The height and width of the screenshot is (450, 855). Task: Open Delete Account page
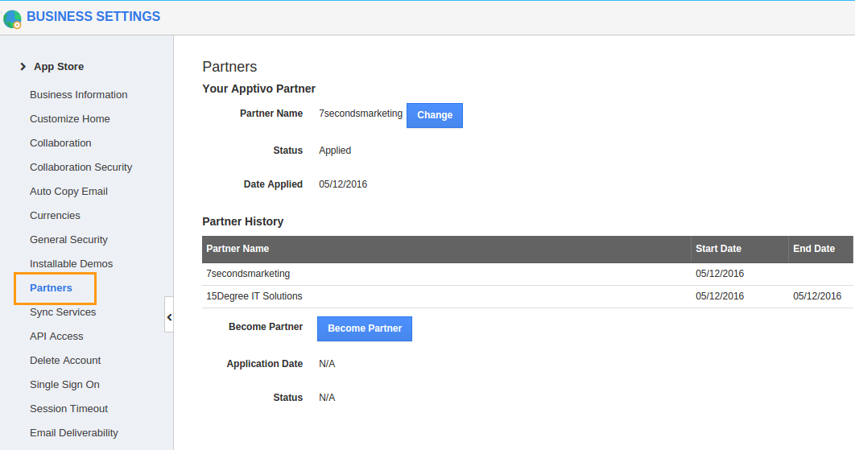pyautogui.click(x=65, y=361)
